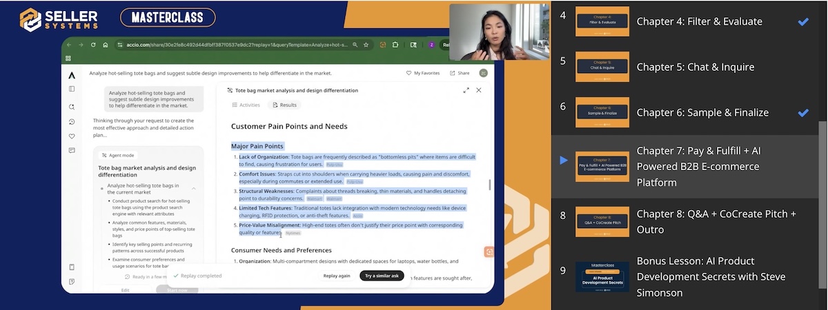828x310 pixels.
Task: Click the browser reload icon
Action: tap(92, 45)
